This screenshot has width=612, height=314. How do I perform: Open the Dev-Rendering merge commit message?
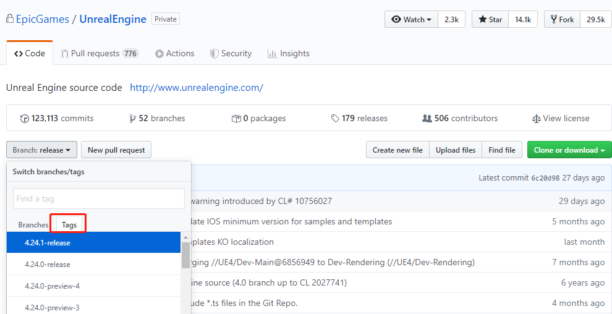coord(333,262)
